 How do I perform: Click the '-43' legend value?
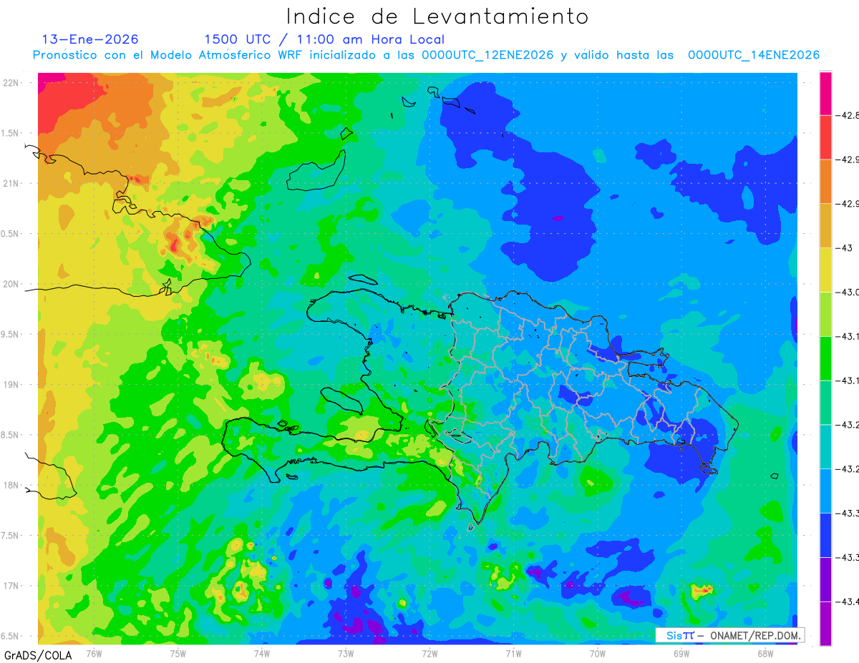coord(846,248)
